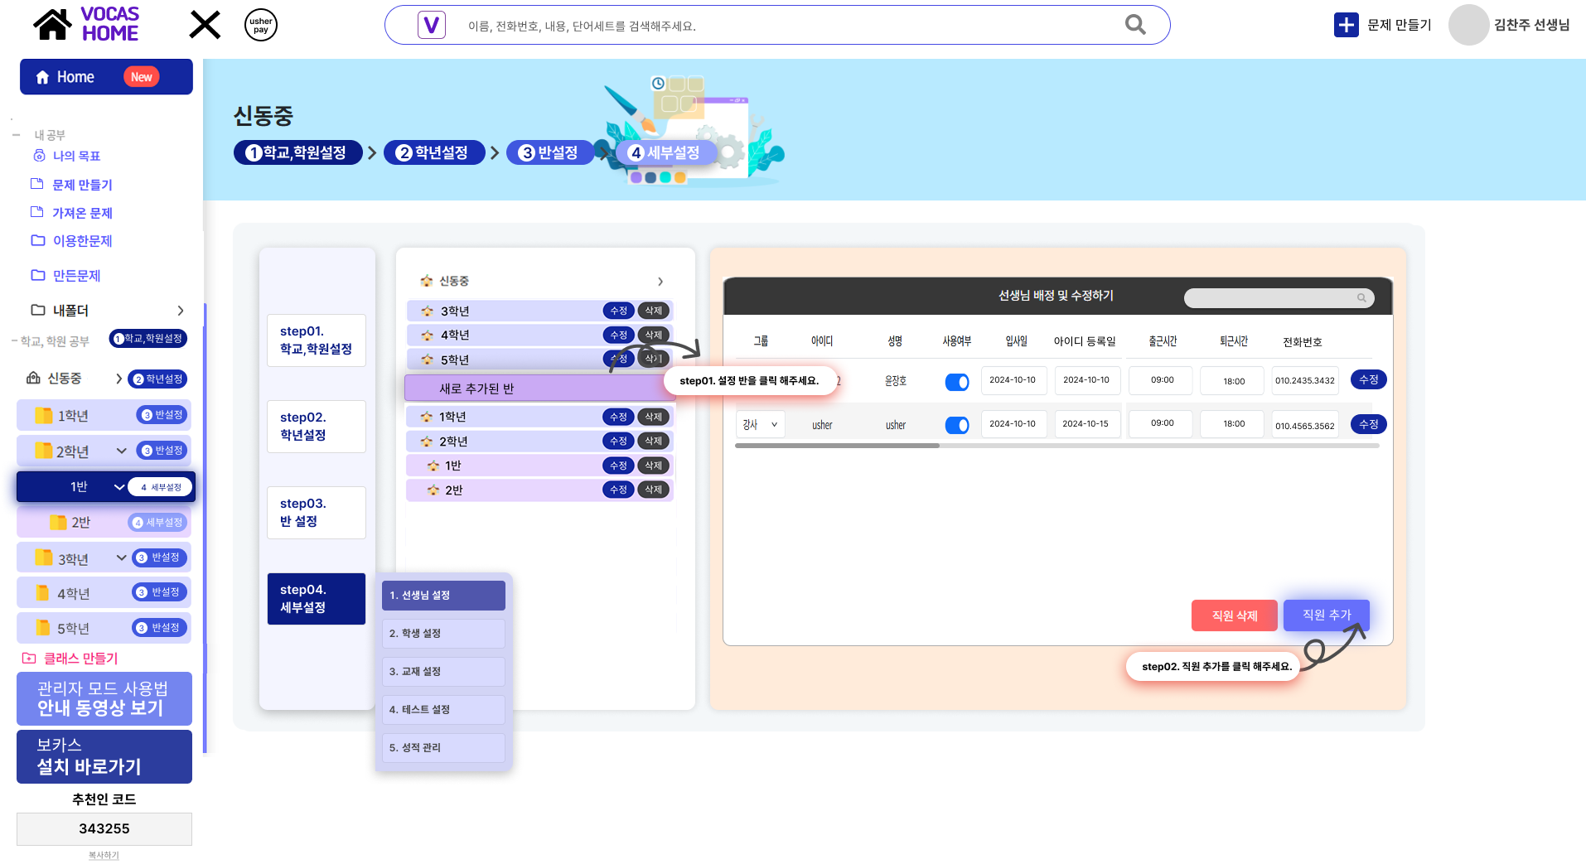
Task: Click the 직원 삭제 button
Action: point(1235,615)
